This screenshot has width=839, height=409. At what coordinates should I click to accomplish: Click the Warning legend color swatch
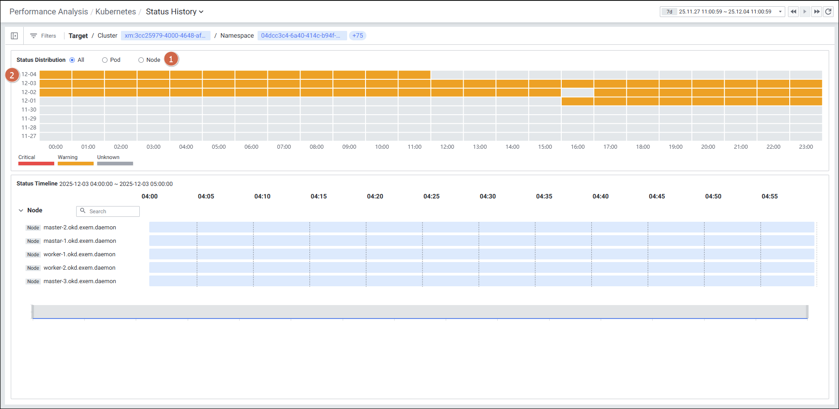click(75, 164)
